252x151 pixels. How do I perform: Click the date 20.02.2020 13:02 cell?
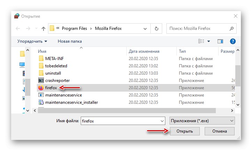(x=143, y=66)
